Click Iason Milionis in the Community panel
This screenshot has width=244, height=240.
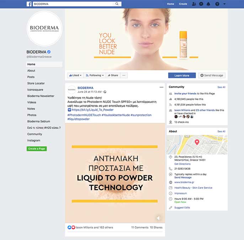(x=182, y=110)
